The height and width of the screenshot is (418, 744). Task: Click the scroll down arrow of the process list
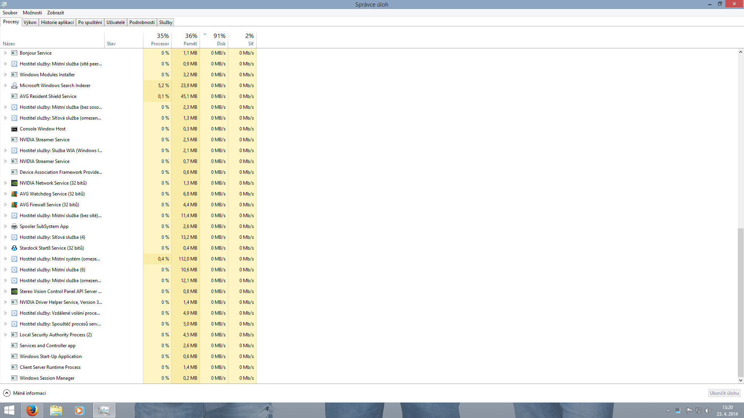pos(741,380)
